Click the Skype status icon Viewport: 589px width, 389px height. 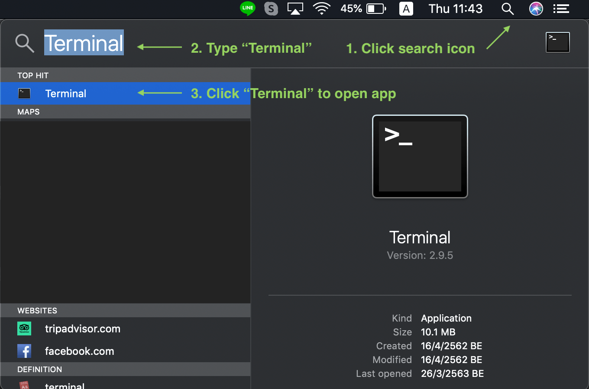(x=271, y=9)
